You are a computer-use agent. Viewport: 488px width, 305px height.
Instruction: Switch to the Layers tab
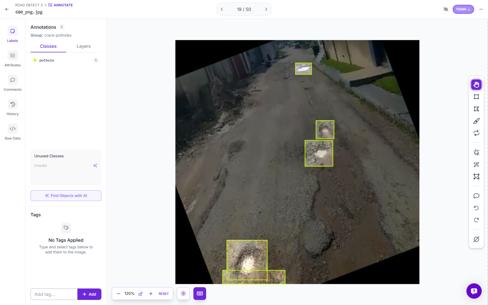pos(84,46)
